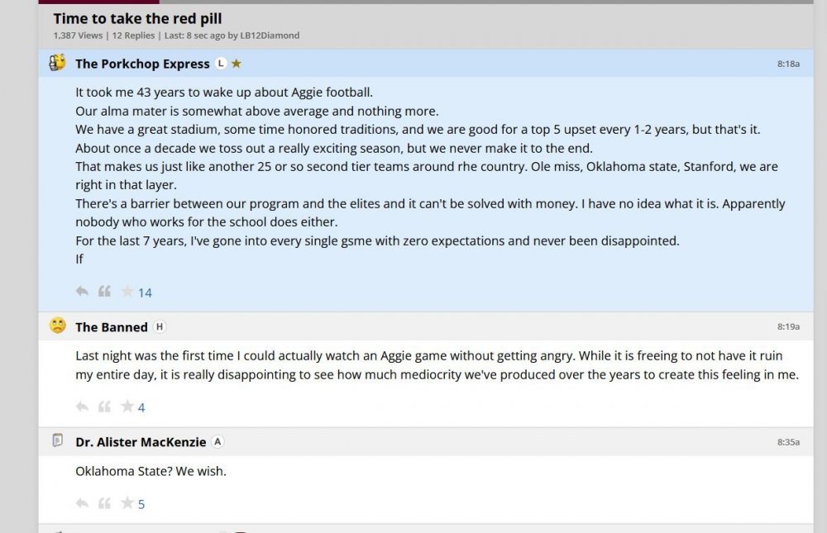The image size is (827, 533).
Task: Click the "Time to take the red pill" title
Action: click(137, 18)
